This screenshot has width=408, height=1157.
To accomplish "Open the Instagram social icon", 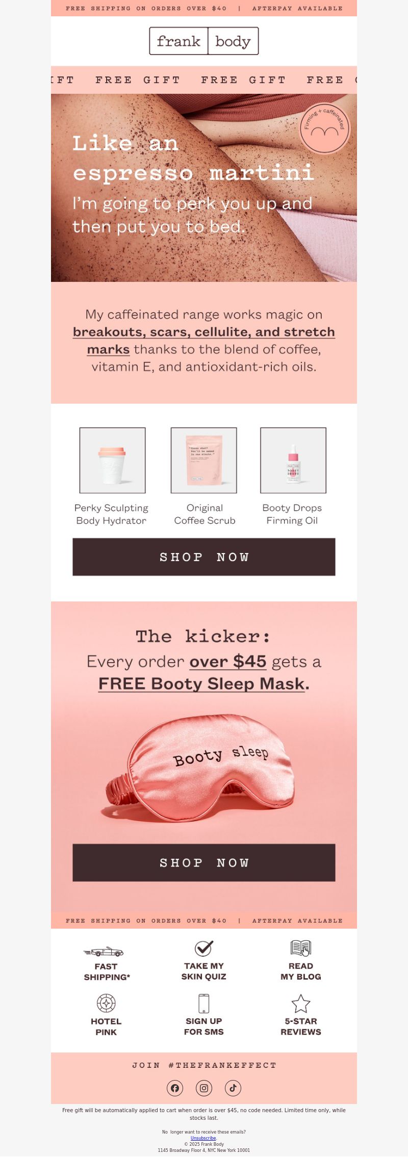I will pyautogui.click(x=204, y=1088).
